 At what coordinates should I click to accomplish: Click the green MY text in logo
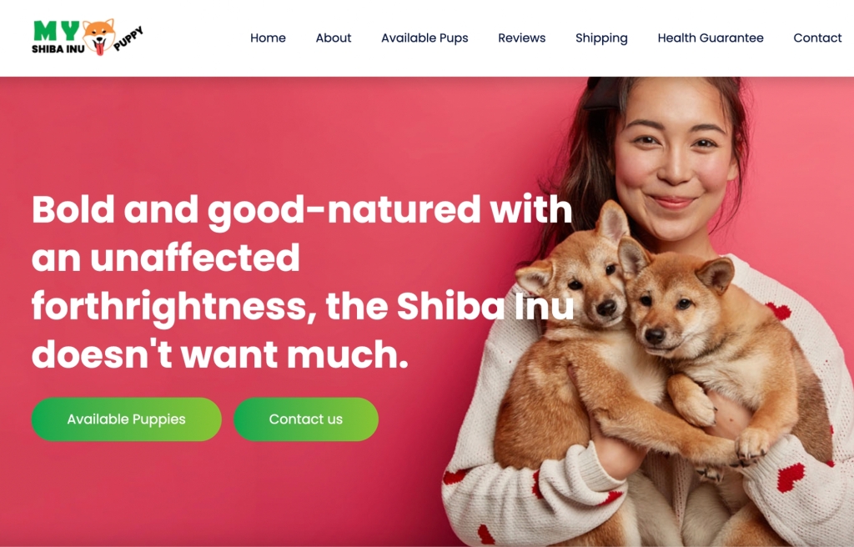coord(56,31)
